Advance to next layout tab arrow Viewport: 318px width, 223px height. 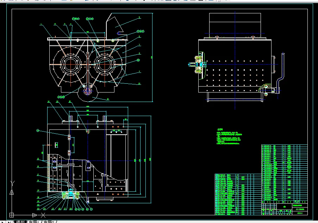click(x=2, y=222)
